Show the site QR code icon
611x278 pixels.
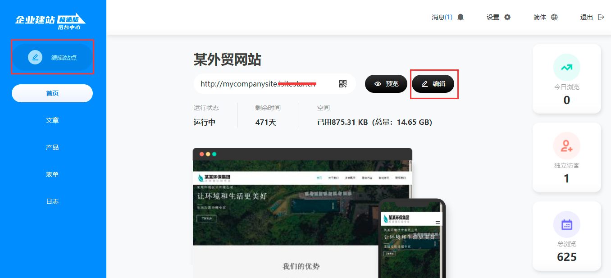click(x=343, y=84)
